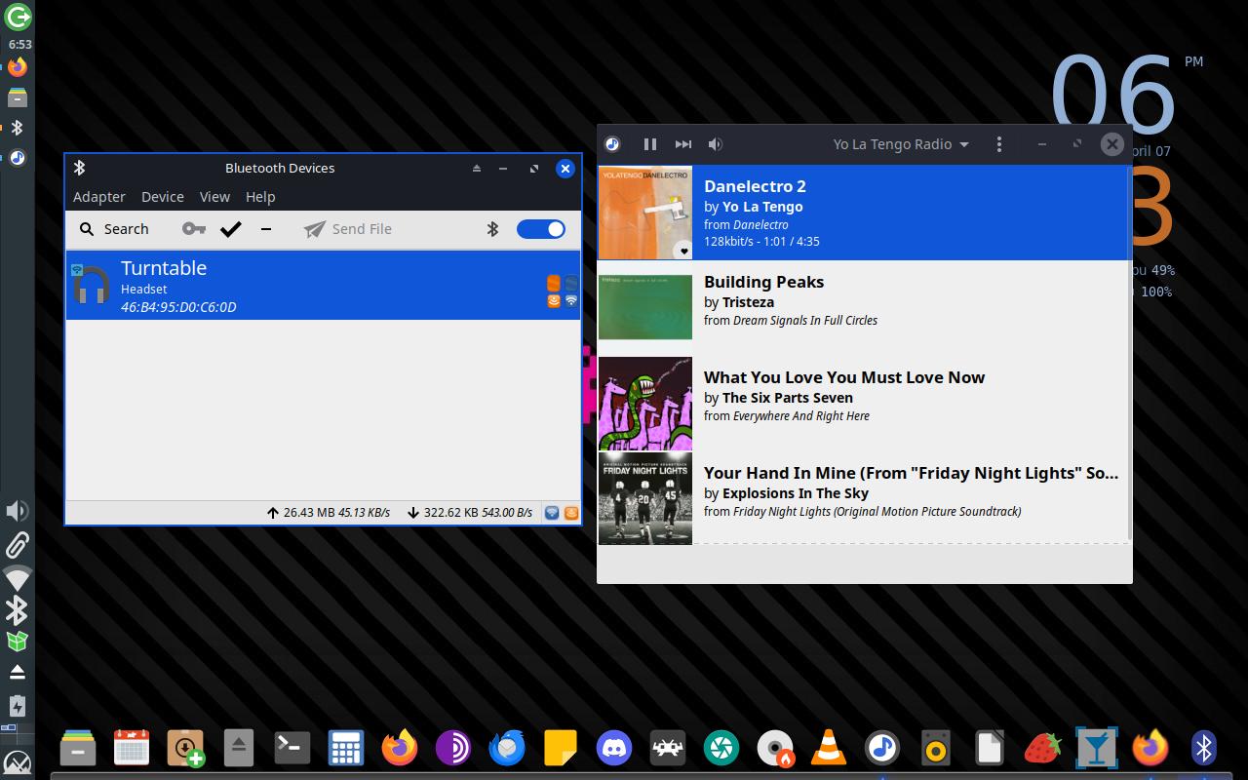Image resolution: width=1248 pixels, height=780 pixels.
Task: Skip to the next track in player
Action: [683, 144]
